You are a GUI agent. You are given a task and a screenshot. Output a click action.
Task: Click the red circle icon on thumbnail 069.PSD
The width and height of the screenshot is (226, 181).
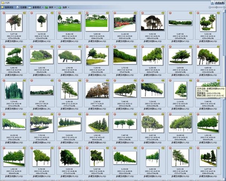point(115,114)
